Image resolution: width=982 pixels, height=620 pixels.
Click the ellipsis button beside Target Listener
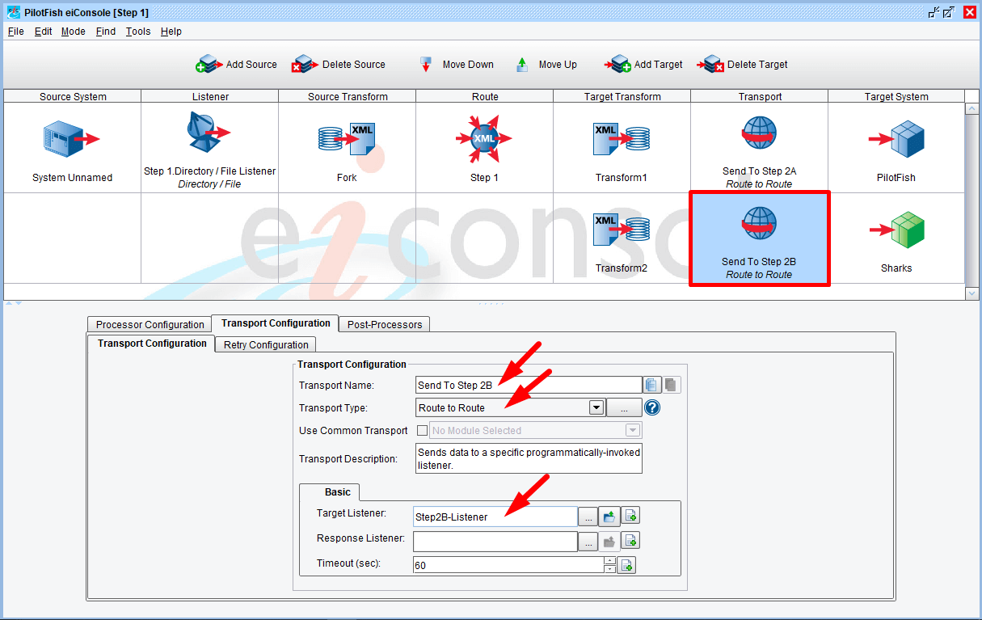[x=588, y=517]
